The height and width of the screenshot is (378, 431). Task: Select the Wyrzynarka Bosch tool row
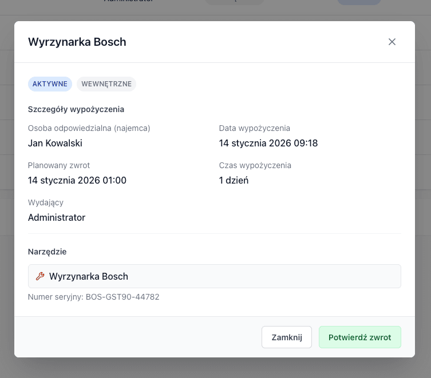click(x=215, y=276)
